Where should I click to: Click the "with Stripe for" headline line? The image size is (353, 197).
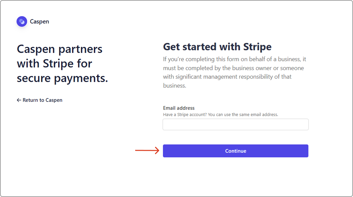click(55, 63)
